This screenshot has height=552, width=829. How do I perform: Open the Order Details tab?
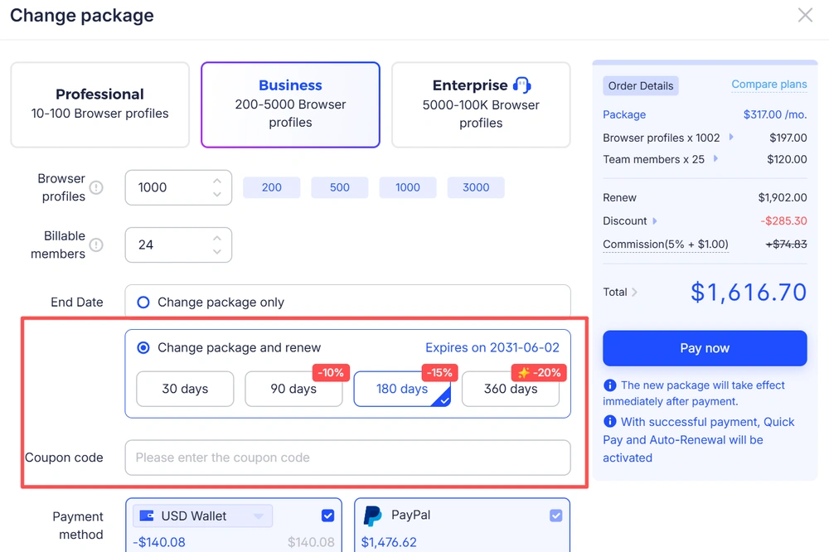click(641, 85)
